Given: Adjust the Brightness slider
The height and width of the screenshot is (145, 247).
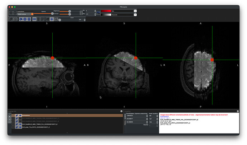Looking at the screenshot, I should 69,11.
